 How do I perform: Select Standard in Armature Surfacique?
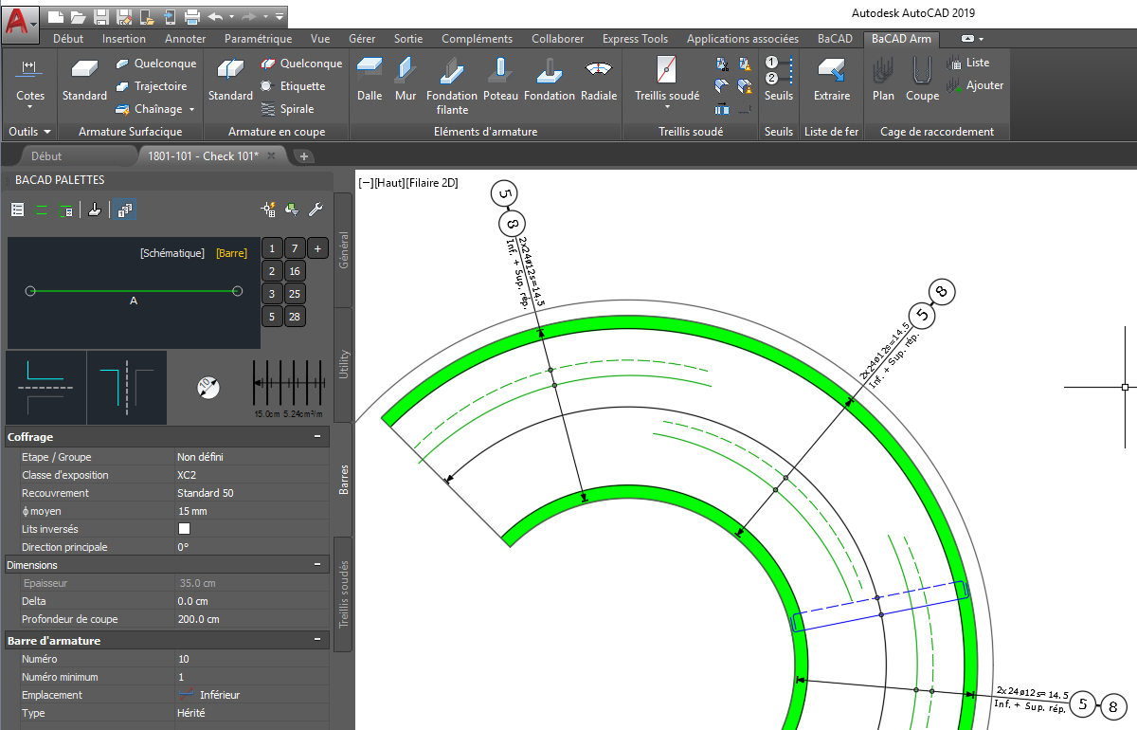pyautogui.click(x=84, y=81)
